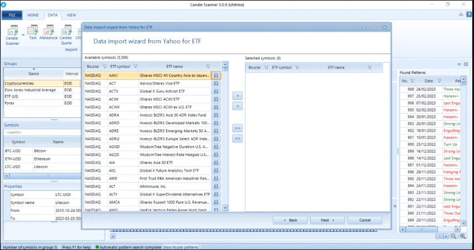Move the selected symbol right with the single arrow

238,95
